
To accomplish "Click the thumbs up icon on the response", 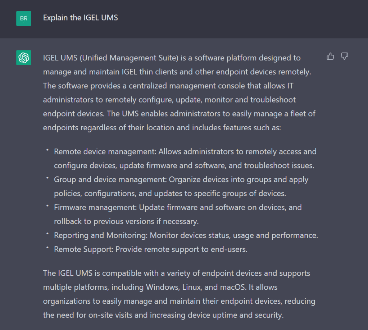I will pyautogui.click(x=330, y=56).
